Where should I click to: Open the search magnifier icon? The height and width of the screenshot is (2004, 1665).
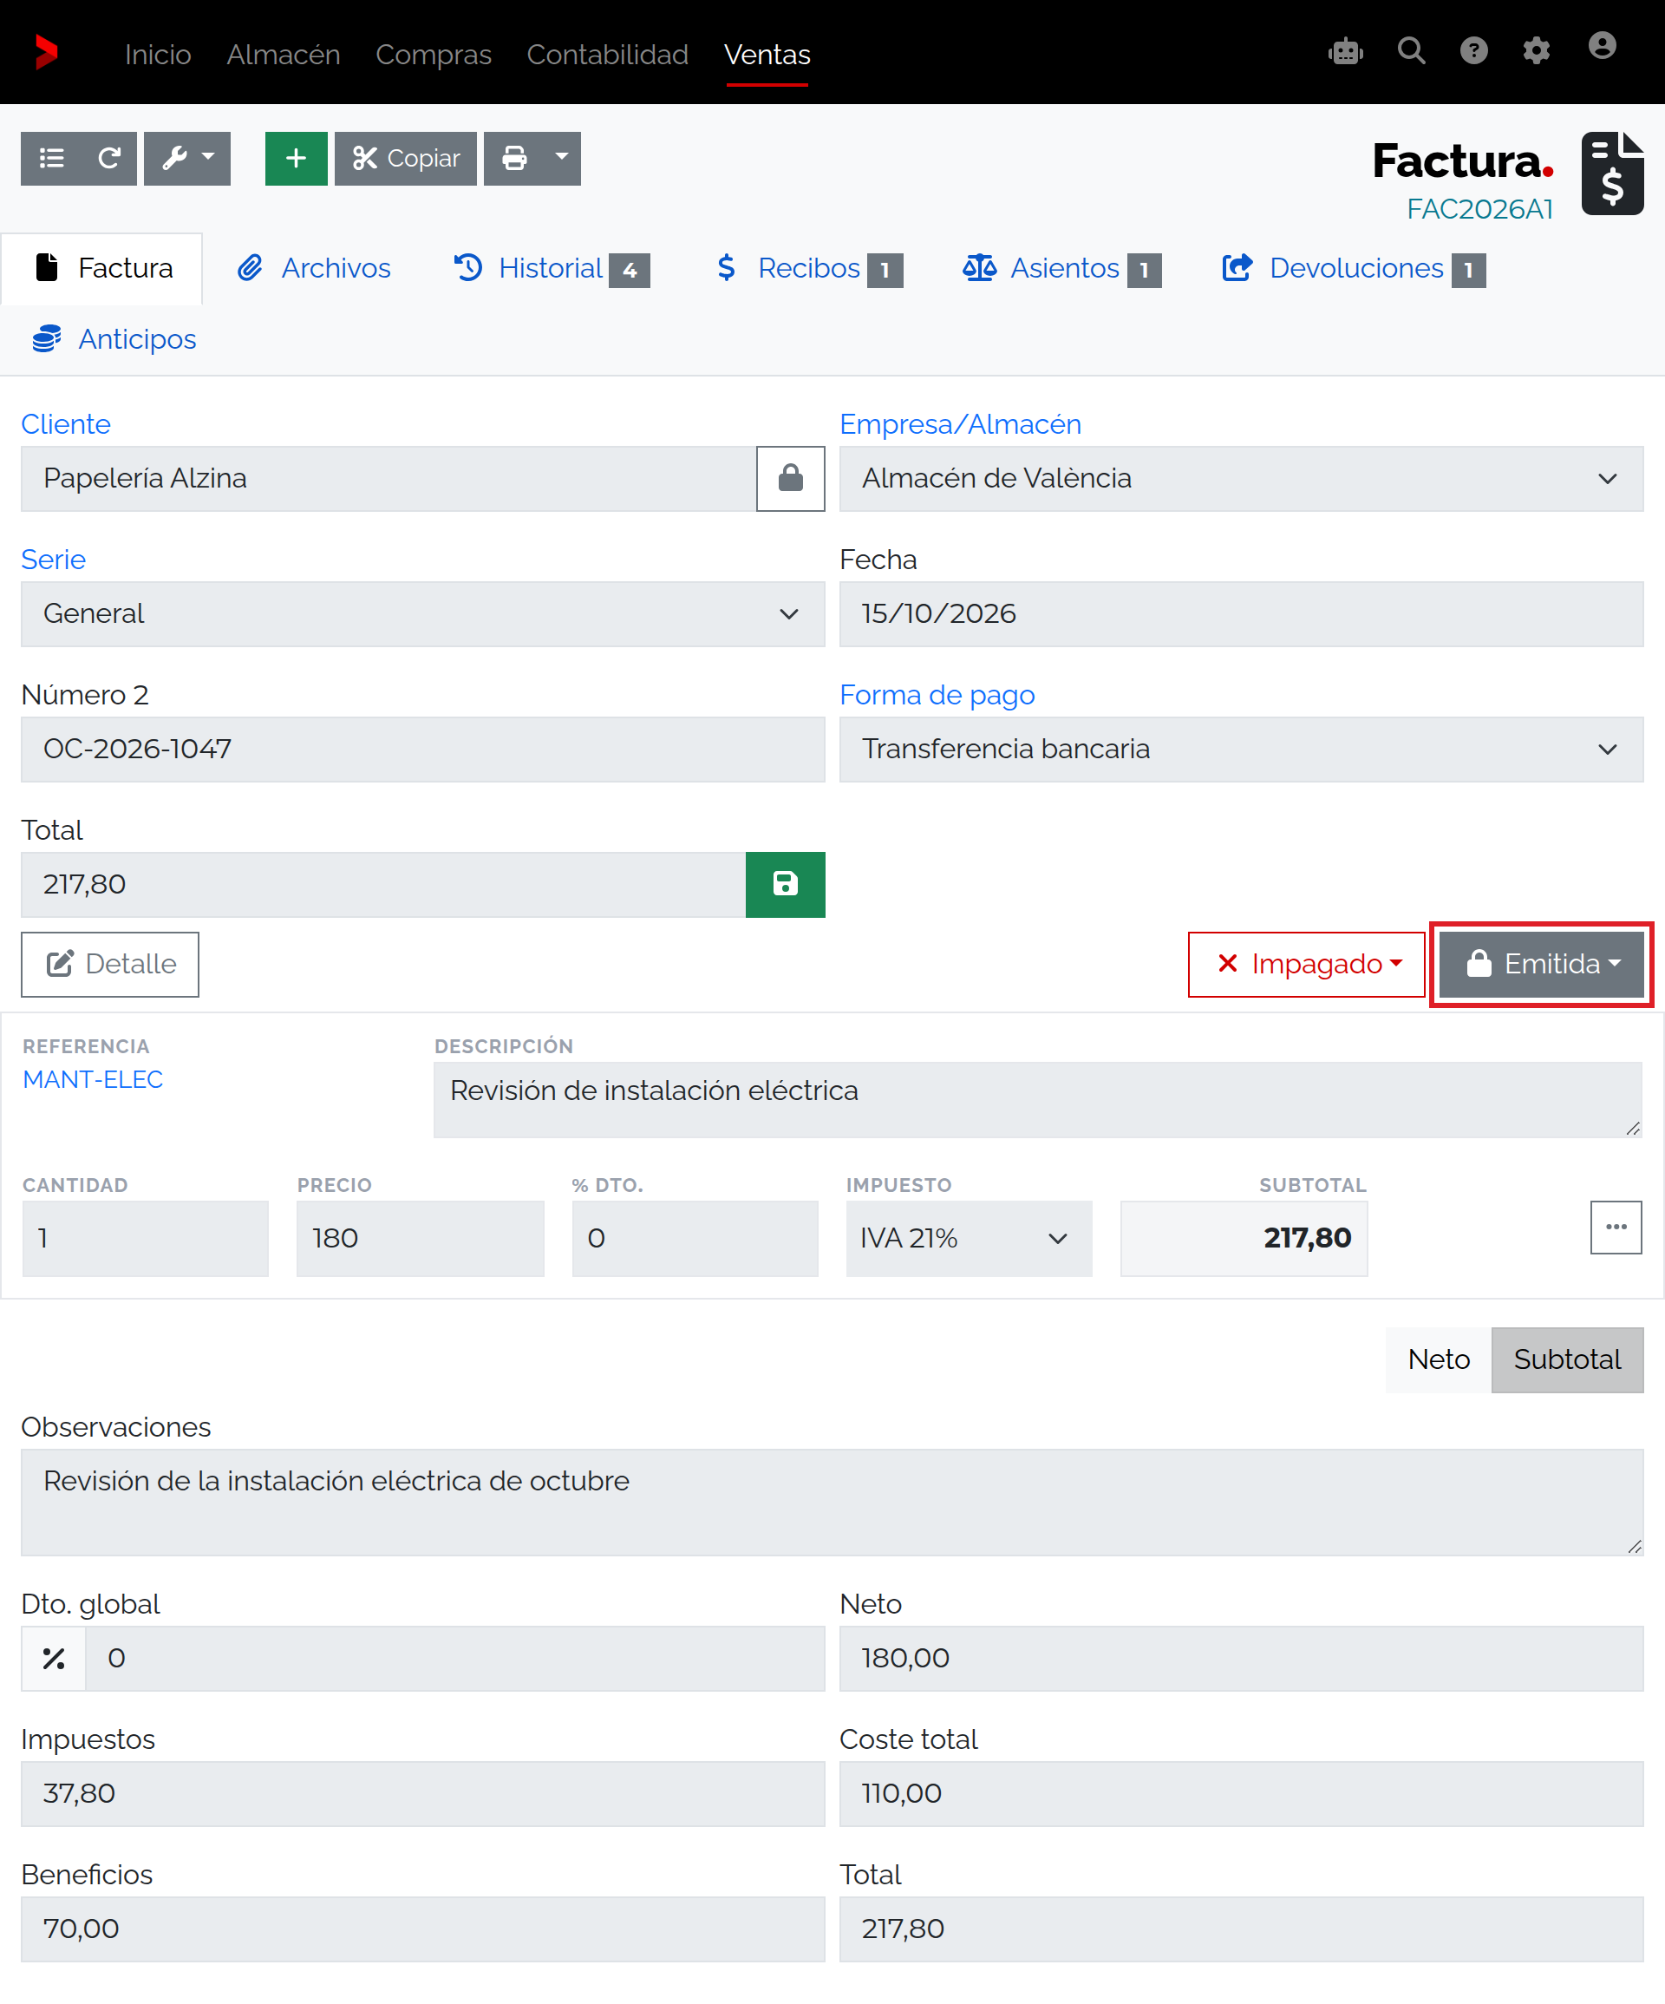(x=1411, y=50)
